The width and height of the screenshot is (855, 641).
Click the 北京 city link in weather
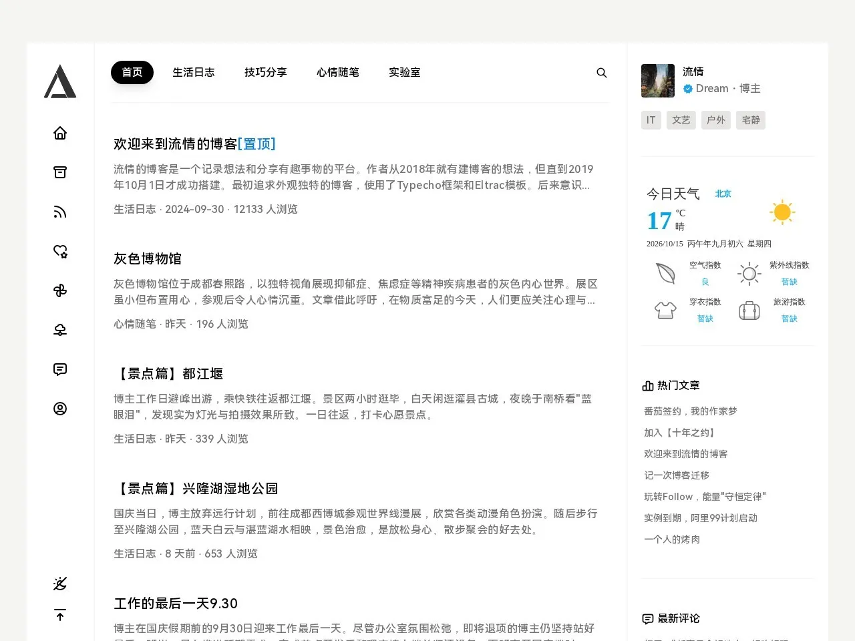point(723,194)
